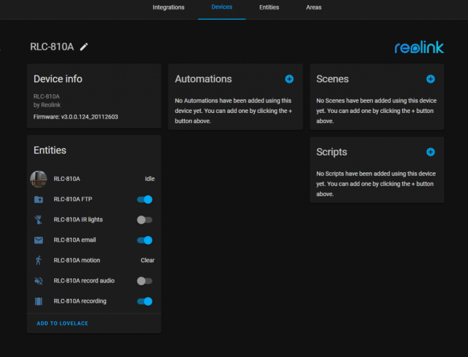Image resolution: width=468 pixels, height=357 pixels.
Task: Open the Entities tab
Action: pos(269,7)
